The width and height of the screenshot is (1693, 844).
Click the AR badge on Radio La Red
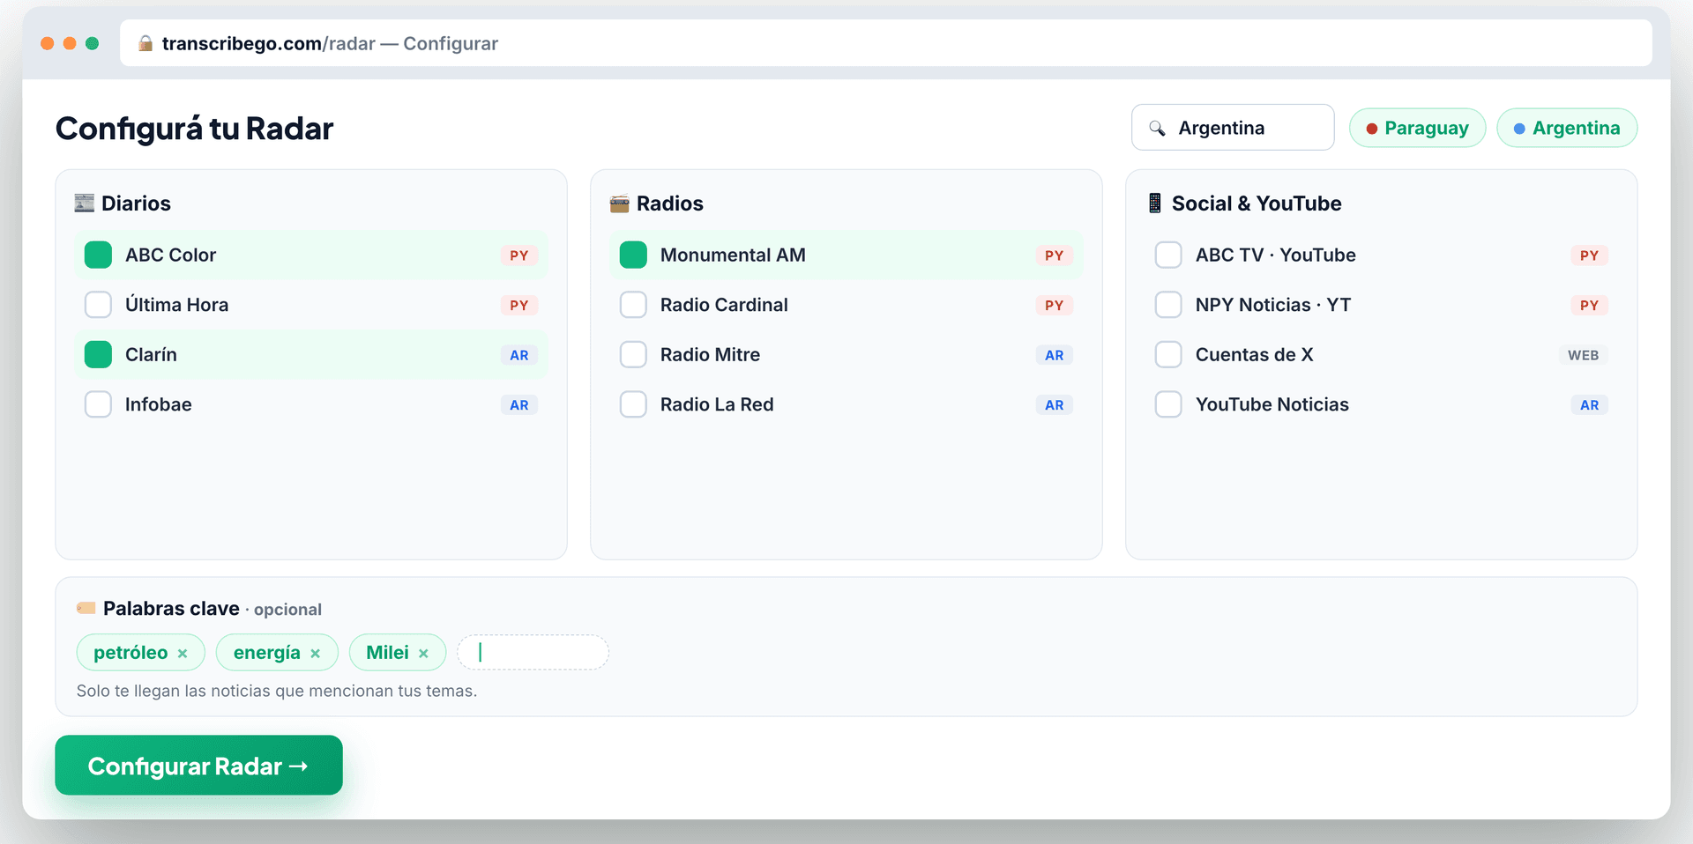click(1055, 405)
